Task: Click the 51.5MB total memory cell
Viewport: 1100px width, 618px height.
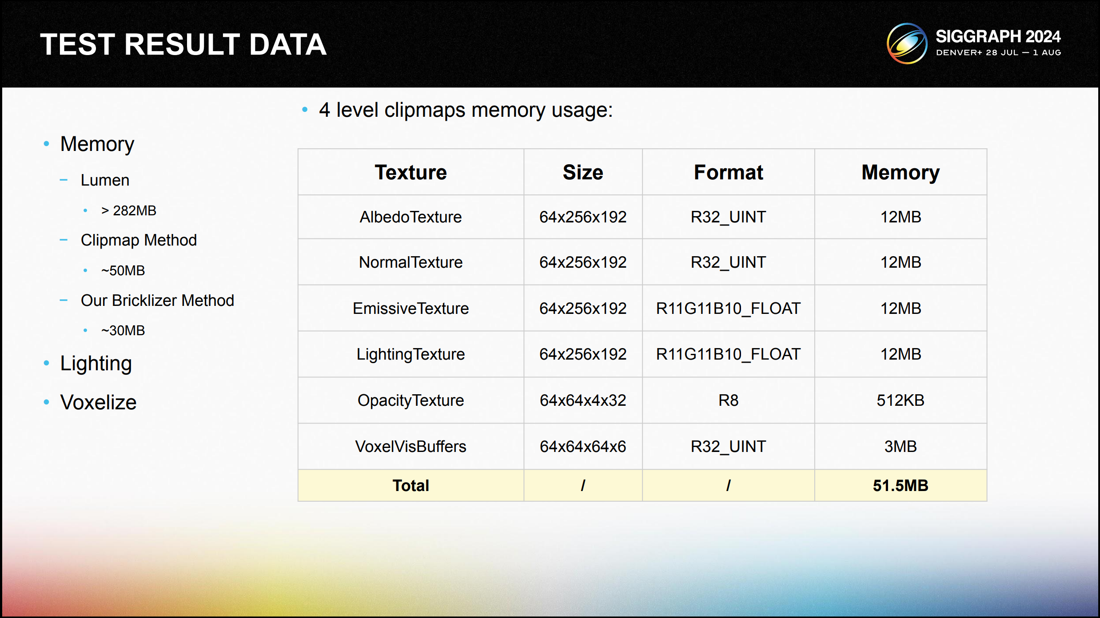Action: (x=900, y=485)
